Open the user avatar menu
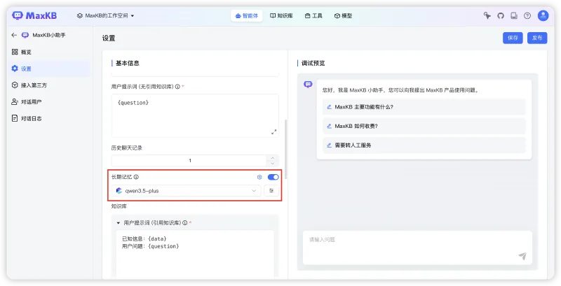The height and width of the screenshot is (286, 561). [x=543, y=15]
